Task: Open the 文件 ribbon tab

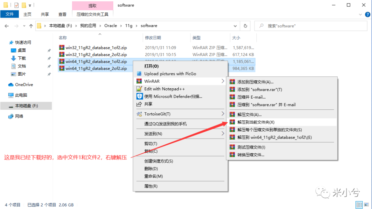Action: point(10,14)
